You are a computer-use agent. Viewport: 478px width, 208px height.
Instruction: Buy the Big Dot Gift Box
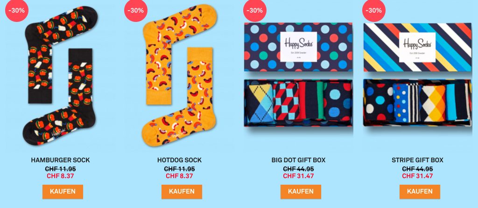tap(301, 192)
